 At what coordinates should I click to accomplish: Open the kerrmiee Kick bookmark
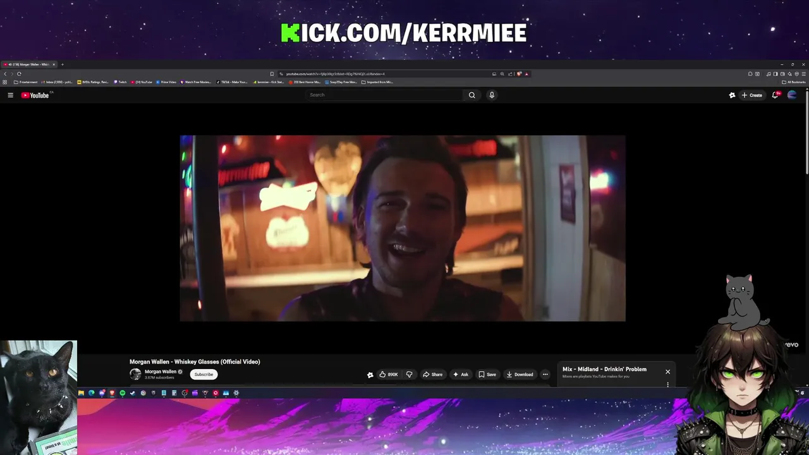269,82
